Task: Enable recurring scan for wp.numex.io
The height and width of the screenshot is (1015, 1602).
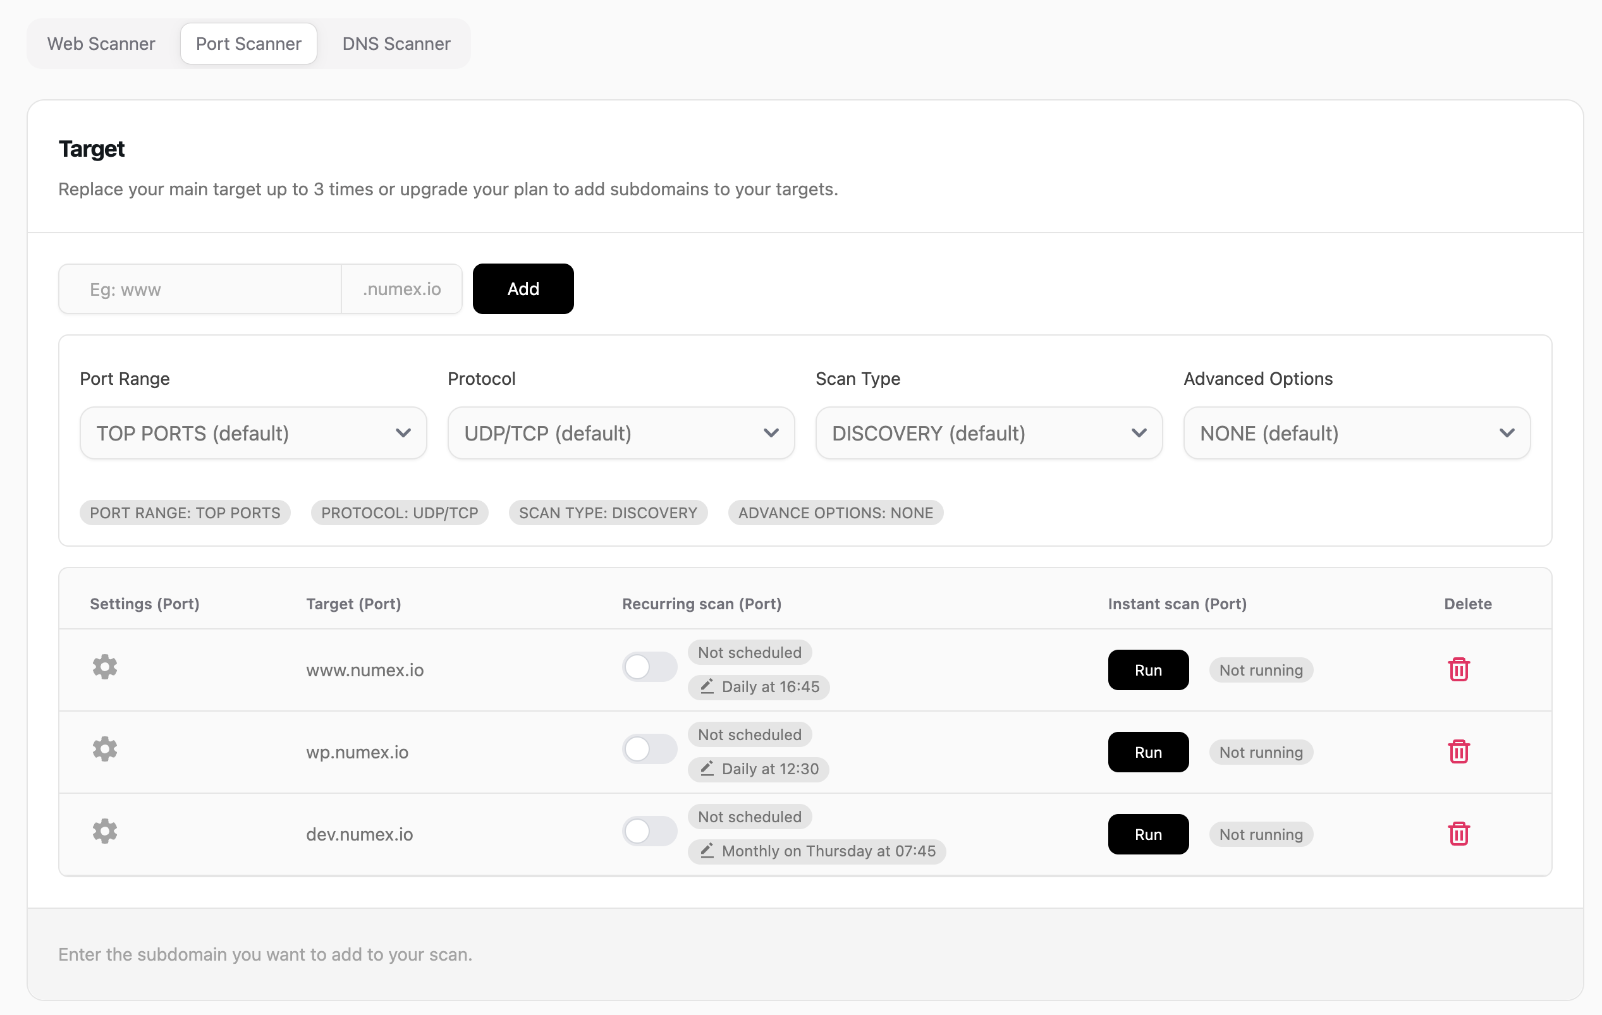Action: (649, 749)
